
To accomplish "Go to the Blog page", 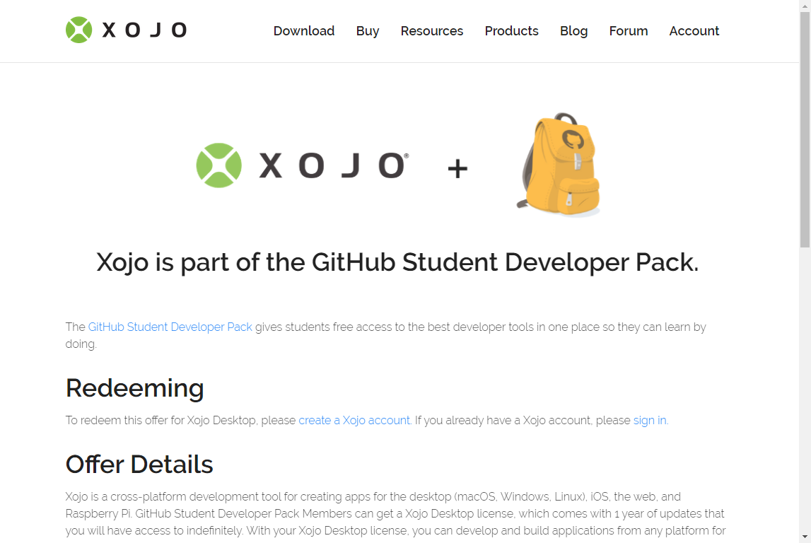I will pos(573,31).
